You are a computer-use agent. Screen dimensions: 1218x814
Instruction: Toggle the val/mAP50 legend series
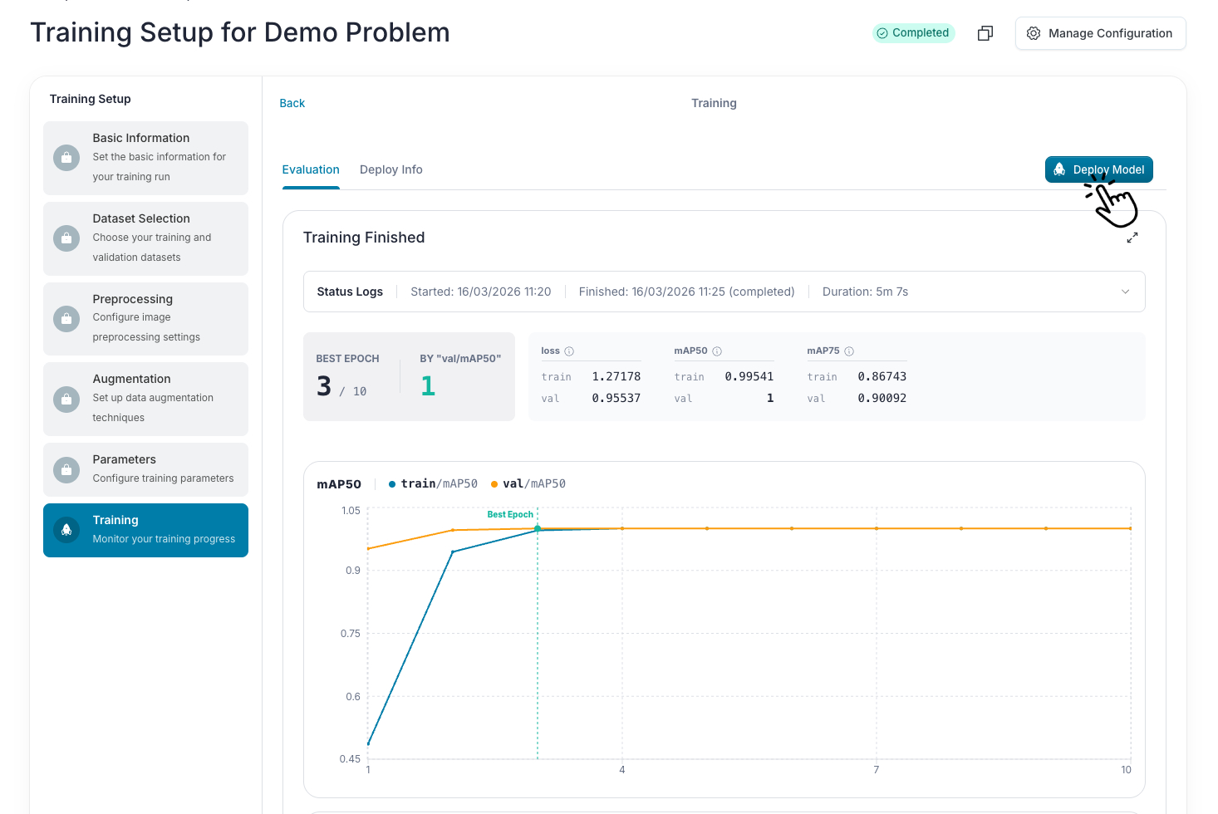click(x=528, y=483)
